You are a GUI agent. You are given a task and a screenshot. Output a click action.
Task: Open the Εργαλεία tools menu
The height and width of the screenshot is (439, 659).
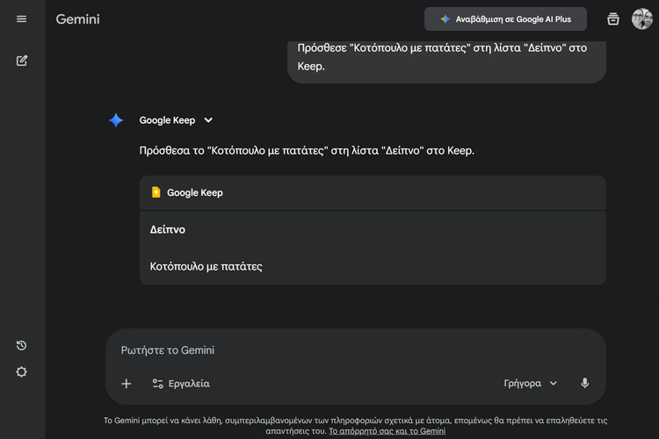pos(181,384)
